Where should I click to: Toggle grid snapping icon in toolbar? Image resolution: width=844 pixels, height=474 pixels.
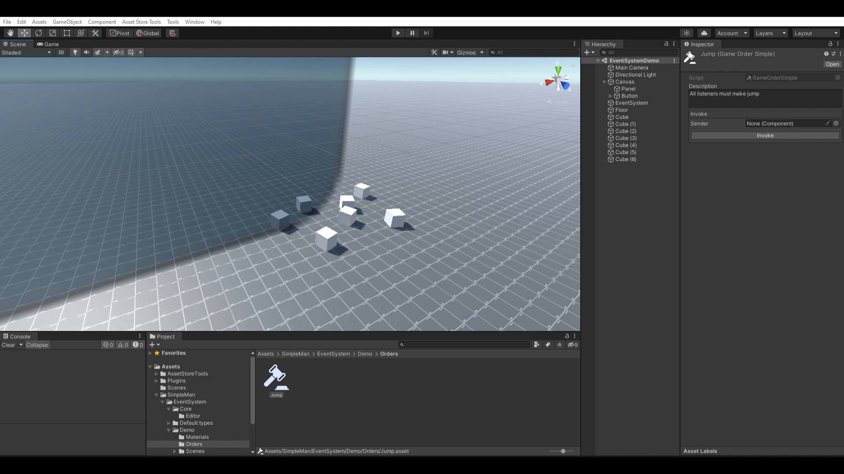[x=172, y=33]
